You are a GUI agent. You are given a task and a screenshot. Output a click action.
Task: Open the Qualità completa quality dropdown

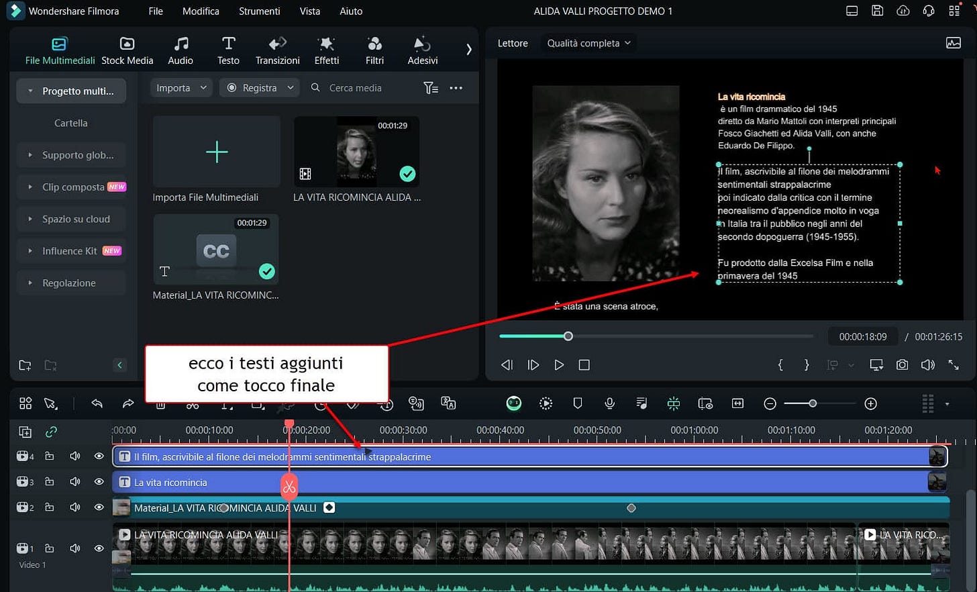pos(588,43)
